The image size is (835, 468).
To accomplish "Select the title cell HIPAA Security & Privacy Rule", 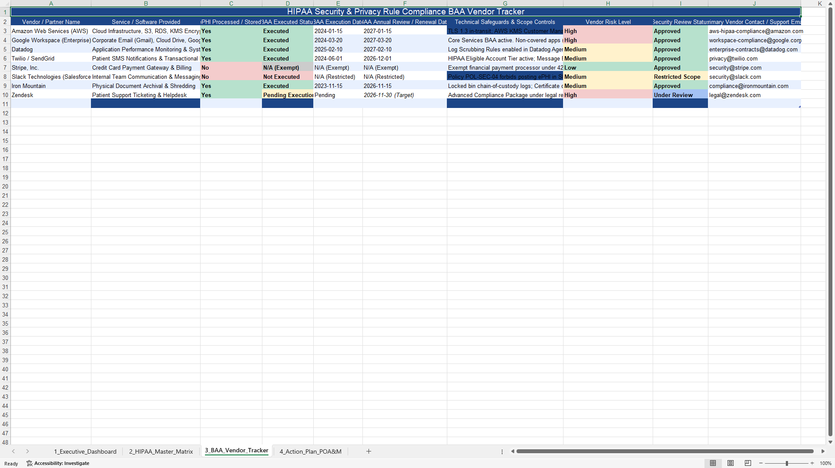I will tap(406, 12).
